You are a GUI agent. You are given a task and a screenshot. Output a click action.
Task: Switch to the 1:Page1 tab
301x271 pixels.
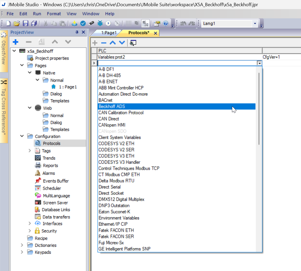point(109,33)
